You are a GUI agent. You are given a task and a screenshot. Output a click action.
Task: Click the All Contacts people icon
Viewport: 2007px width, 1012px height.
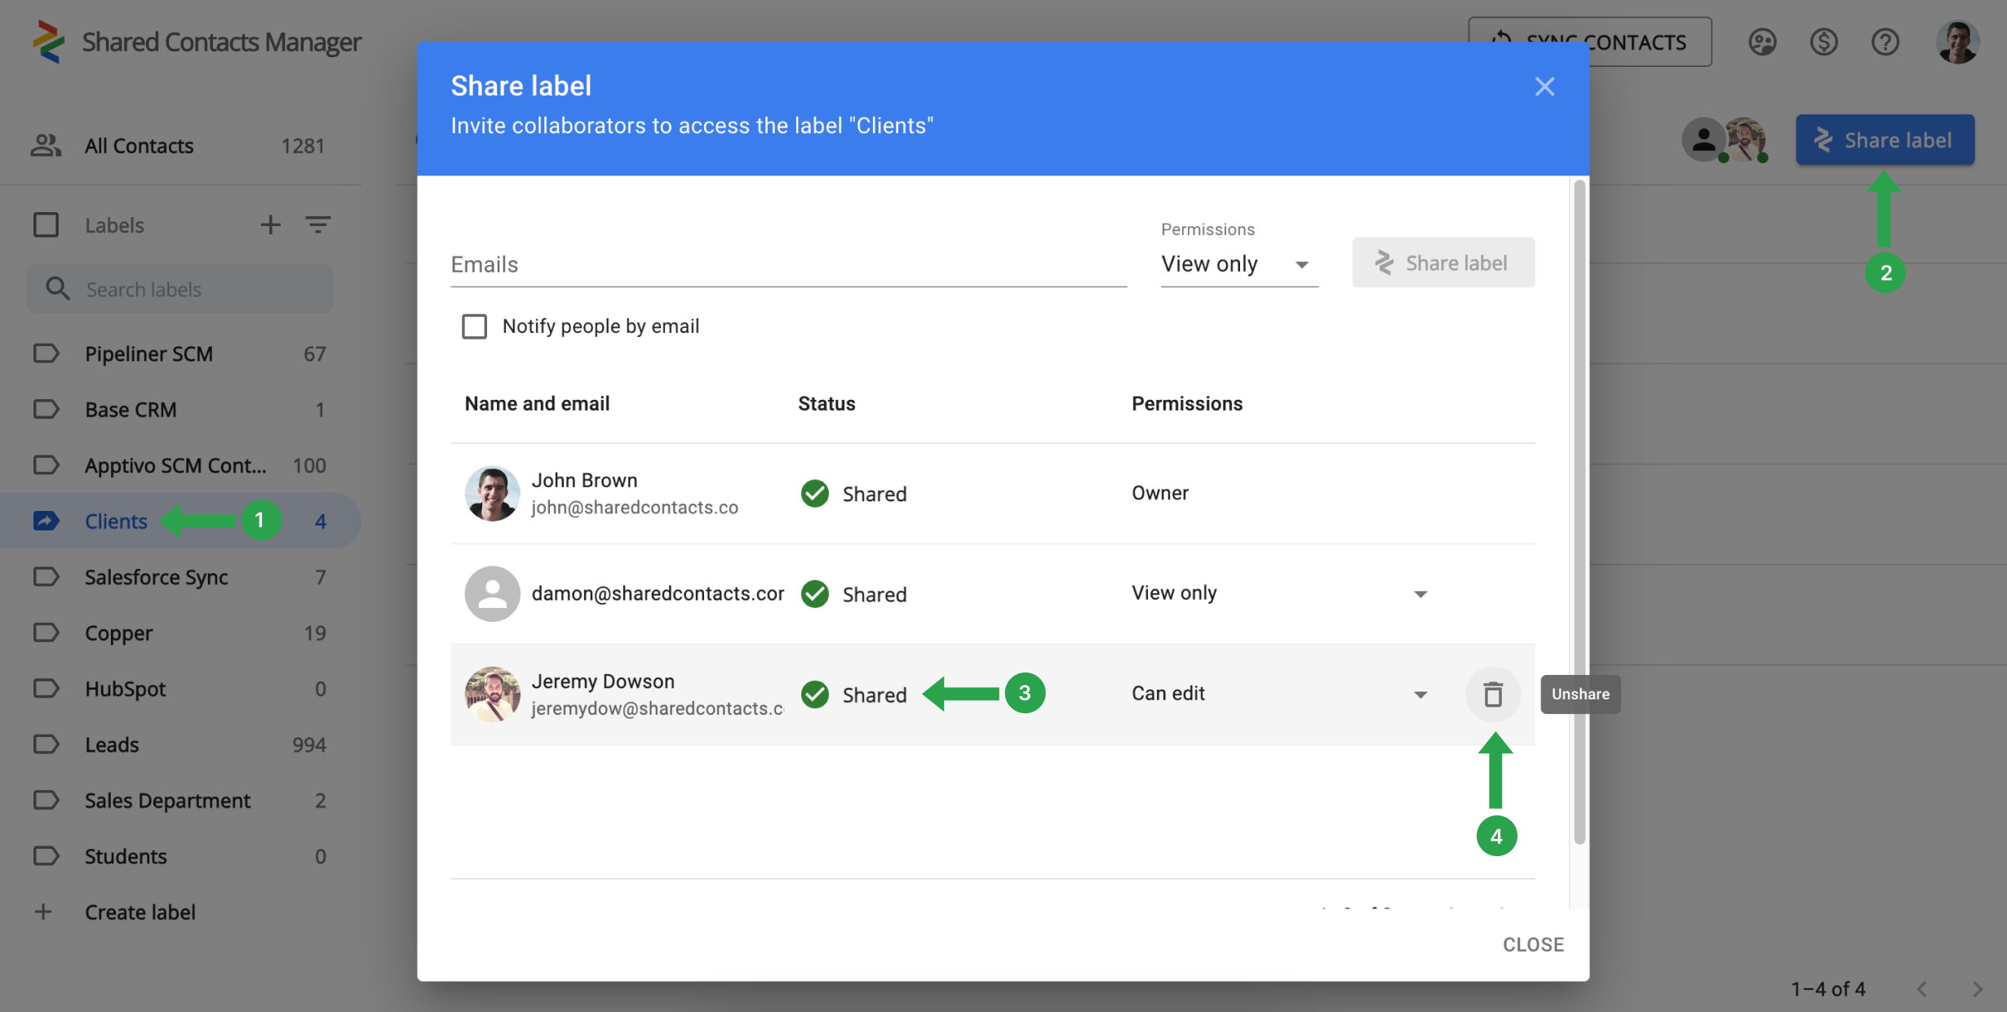pos(47,145)
